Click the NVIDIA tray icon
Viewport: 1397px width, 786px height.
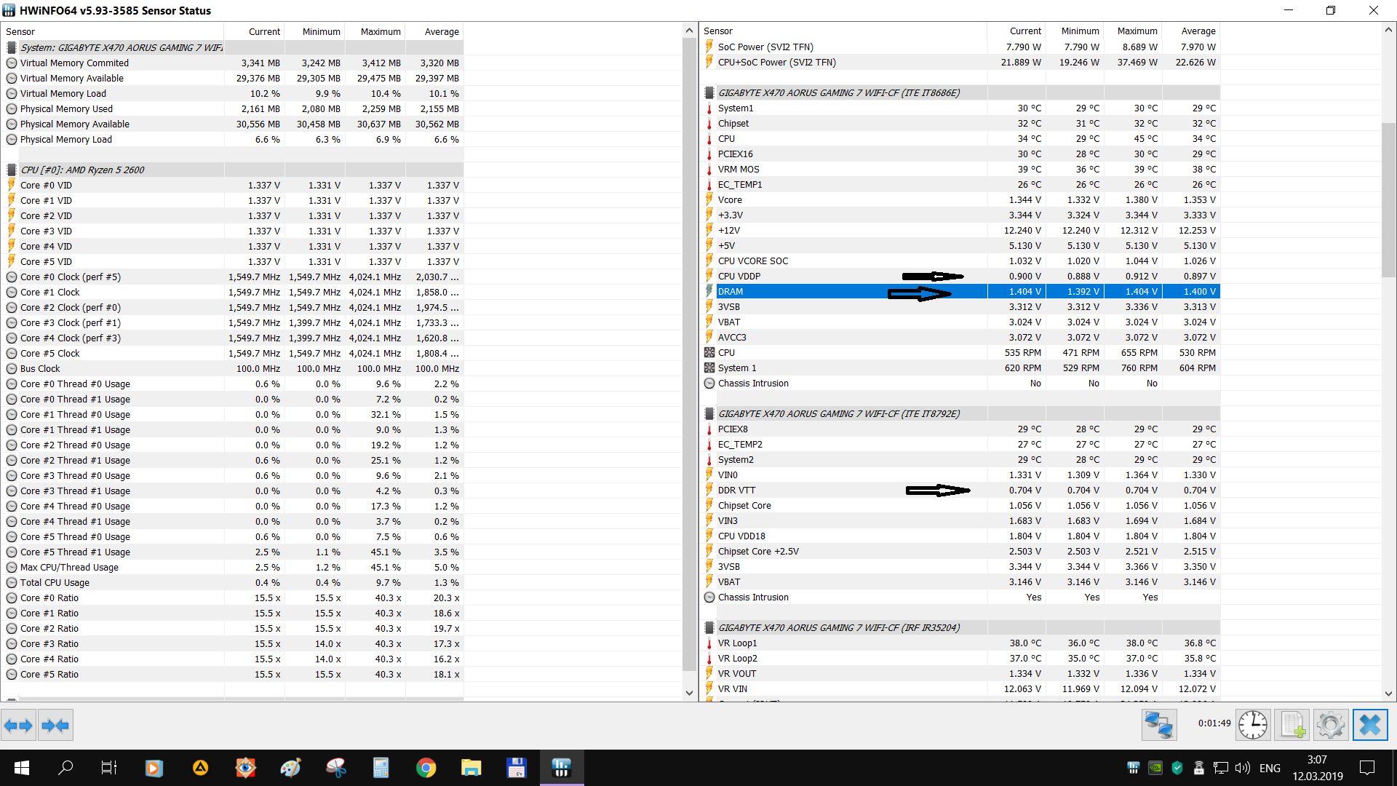point(1155,768)
